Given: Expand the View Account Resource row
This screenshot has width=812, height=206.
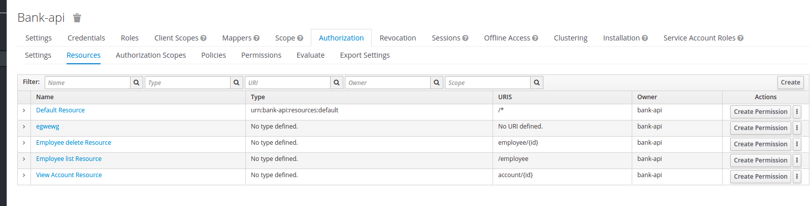Looking at the screenshot, I should click(x=24, y=175).
